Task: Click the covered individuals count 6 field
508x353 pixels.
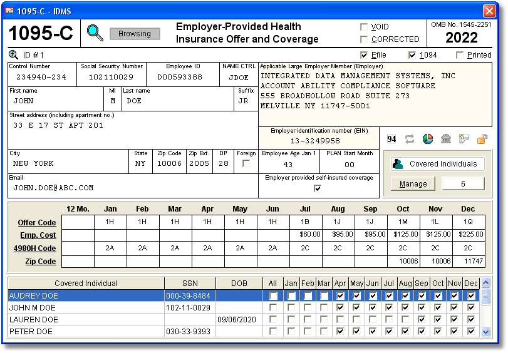Action: pyautogui.click(x=464, y=184)
